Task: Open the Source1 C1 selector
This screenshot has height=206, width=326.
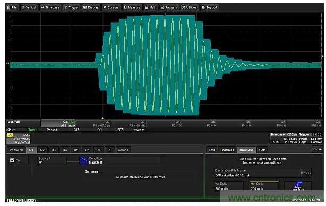Action: (52, 160)
